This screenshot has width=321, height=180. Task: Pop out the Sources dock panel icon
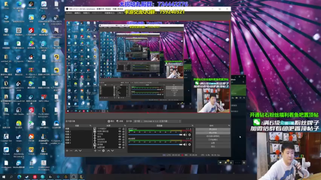coord(125,126)
